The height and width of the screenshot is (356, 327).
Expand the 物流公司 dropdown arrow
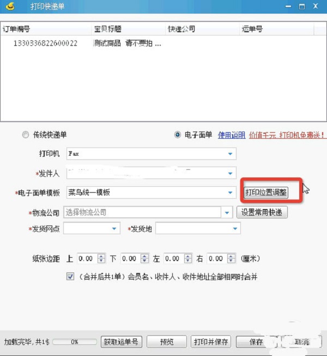coord(227,213)
